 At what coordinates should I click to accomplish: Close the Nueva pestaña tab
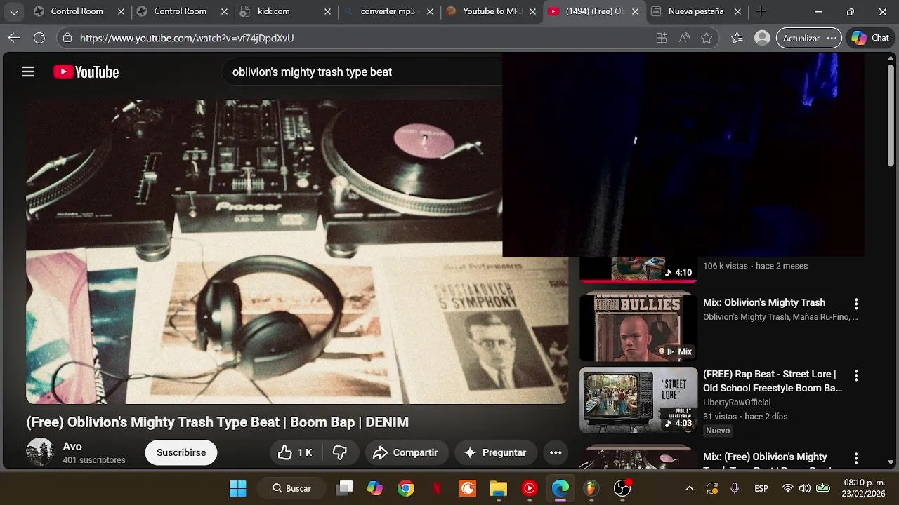point(737,11)
